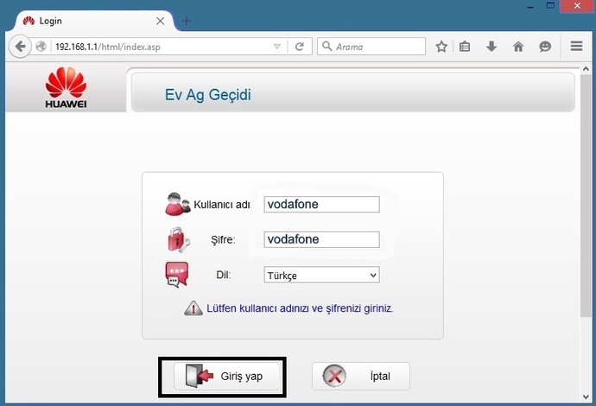Viewport: 596px width, 406px height.
Task: Open the downloads arrow icon
Action: tap(491, 47)
